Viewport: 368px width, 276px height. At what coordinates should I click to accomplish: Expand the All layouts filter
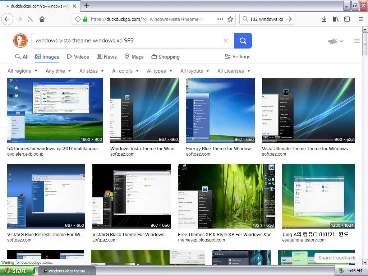pos(194,71)
